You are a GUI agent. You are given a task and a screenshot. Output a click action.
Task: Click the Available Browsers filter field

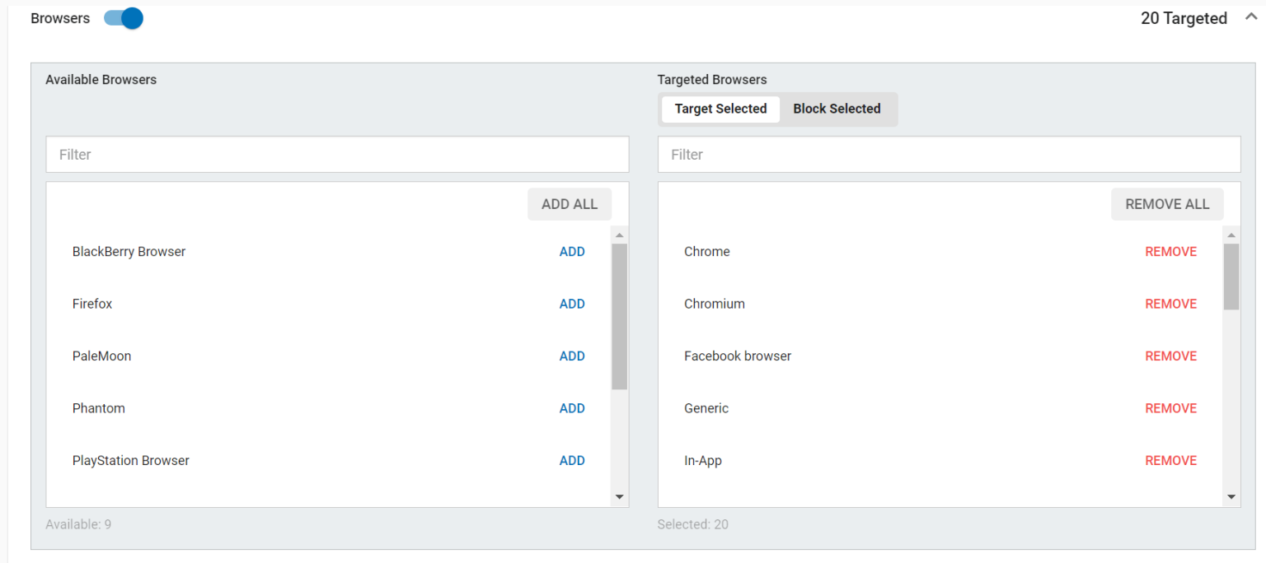pos(337,155)
